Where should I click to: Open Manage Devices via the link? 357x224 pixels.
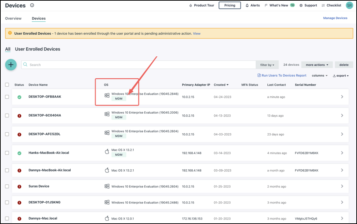point(335,18)
